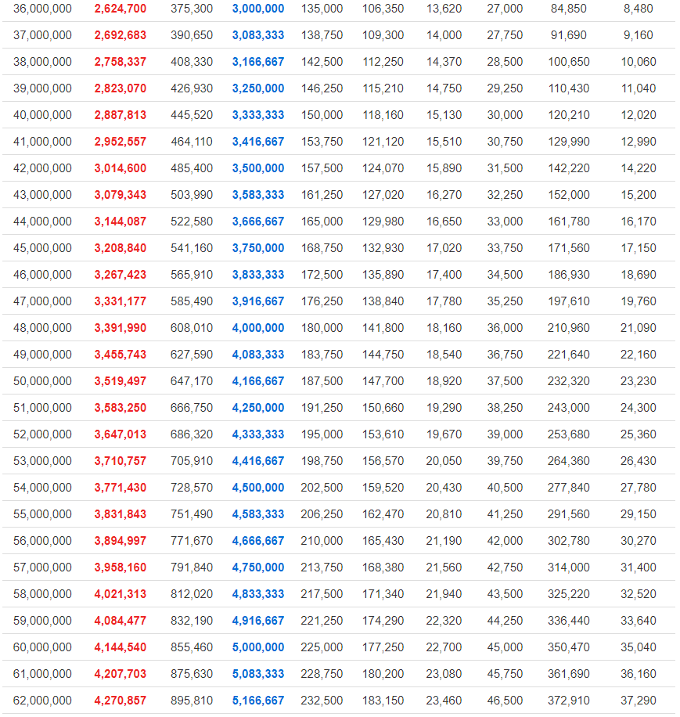
Task: Select the cell reading 41,000,000
Action: (42, 142)
